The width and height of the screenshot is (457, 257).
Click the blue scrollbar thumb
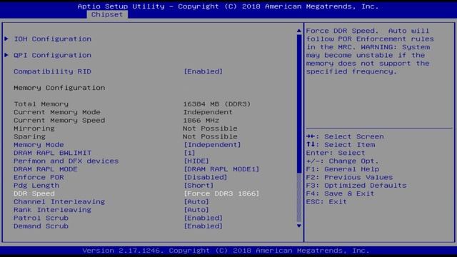tap(299, 104)
